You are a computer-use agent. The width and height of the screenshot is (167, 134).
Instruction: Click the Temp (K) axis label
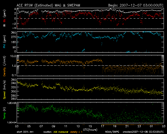point(4,113)
